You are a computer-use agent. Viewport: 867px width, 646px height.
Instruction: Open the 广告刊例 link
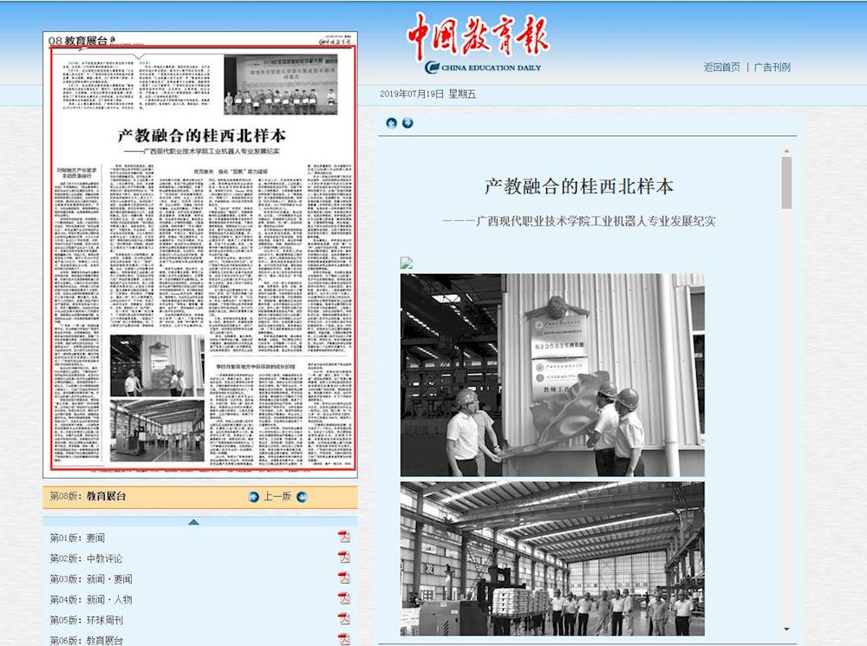tap(772, 67)
